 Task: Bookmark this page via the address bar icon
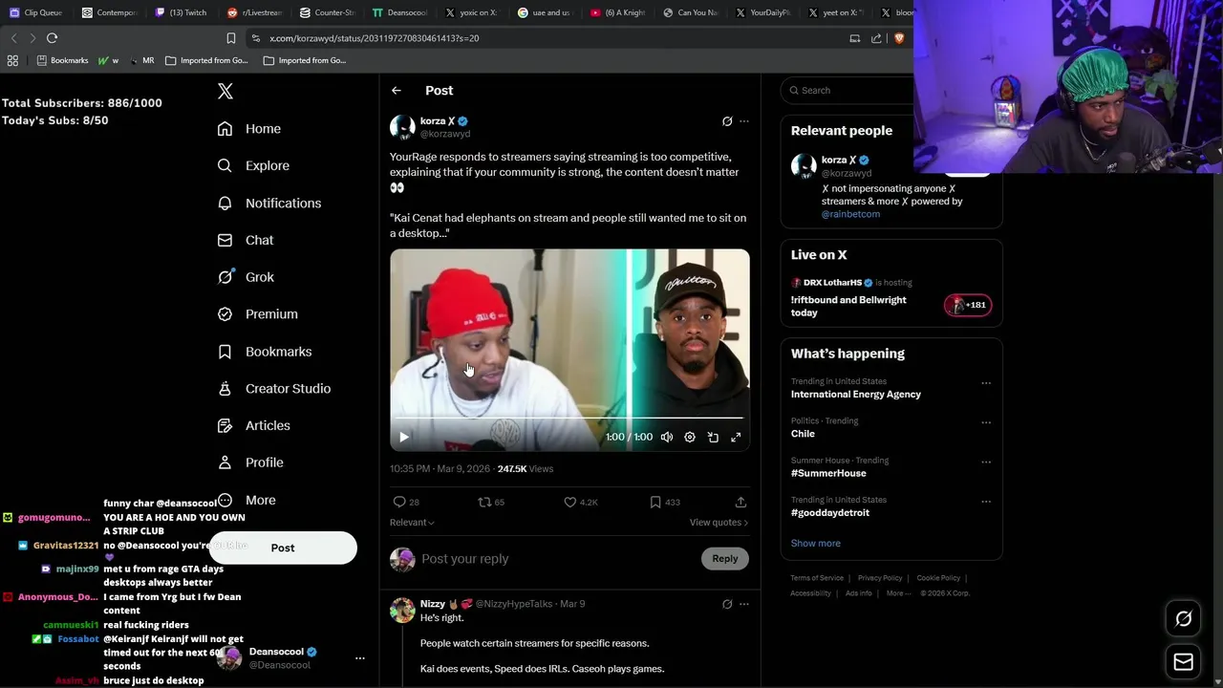coord(230,38)
